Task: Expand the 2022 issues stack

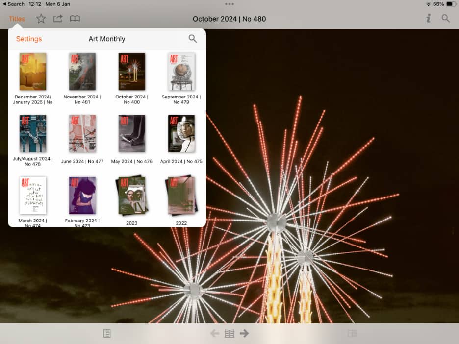Action: (x=181, y=196)
